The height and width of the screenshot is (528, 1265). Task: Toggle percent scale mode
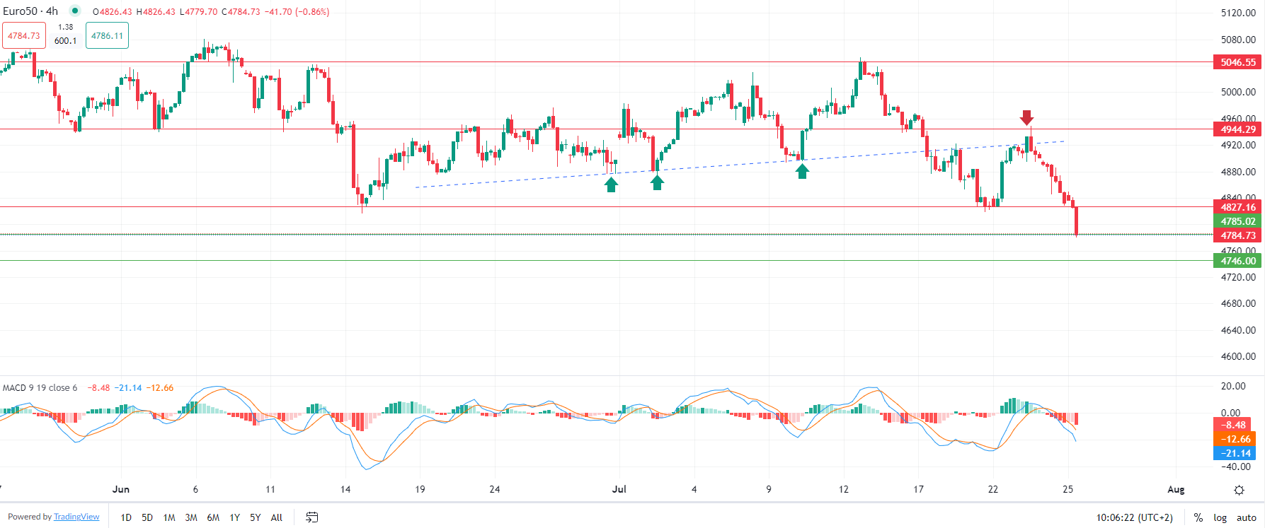(x=1198, y=517)
